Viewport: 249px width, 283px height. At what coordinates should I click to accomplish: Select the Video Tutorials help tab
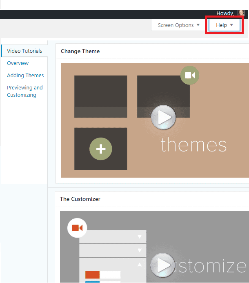(x=24, y=51)
